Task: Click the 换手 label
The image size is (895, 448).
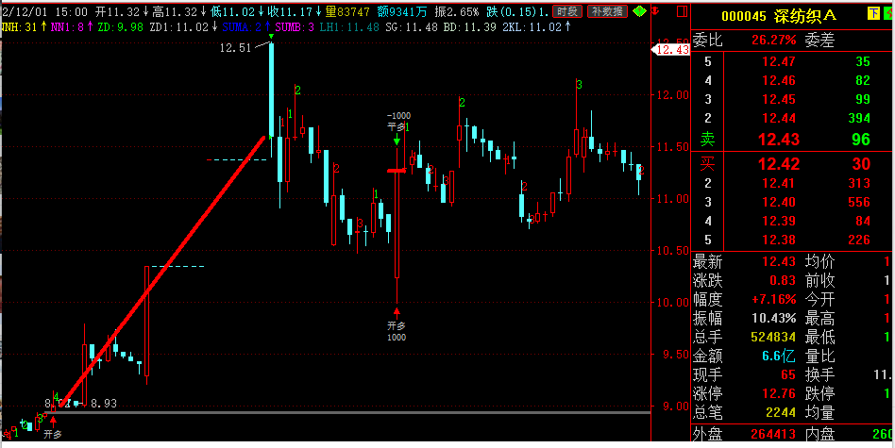Action: pyautogui.click(x=819, y=375)
